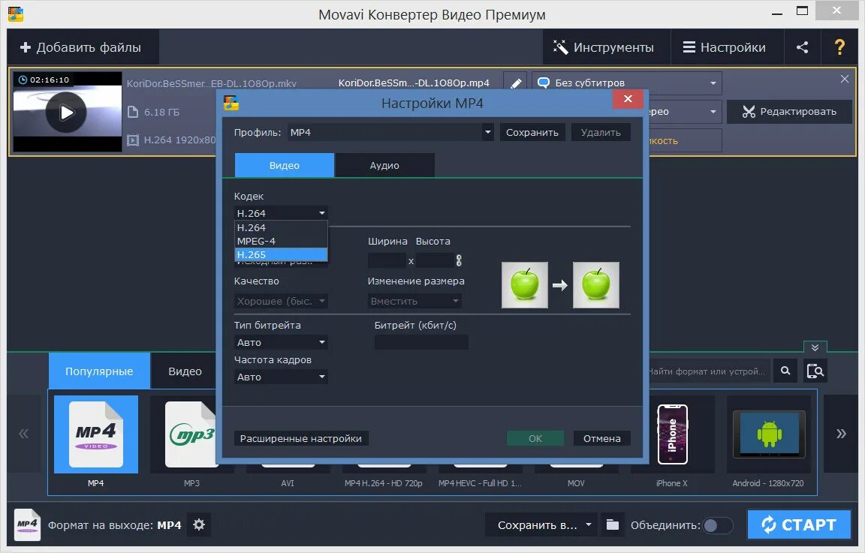Open output folder icon
The height and width of the screenshot is (553, 865).
coord(613,525)
